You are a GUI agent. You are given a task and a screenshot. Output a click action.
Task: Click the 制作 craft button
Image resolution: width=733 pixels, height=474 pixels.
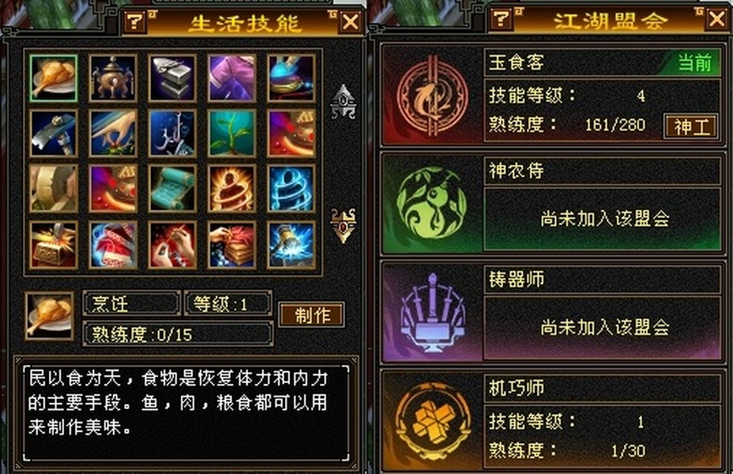pos(312,315)
